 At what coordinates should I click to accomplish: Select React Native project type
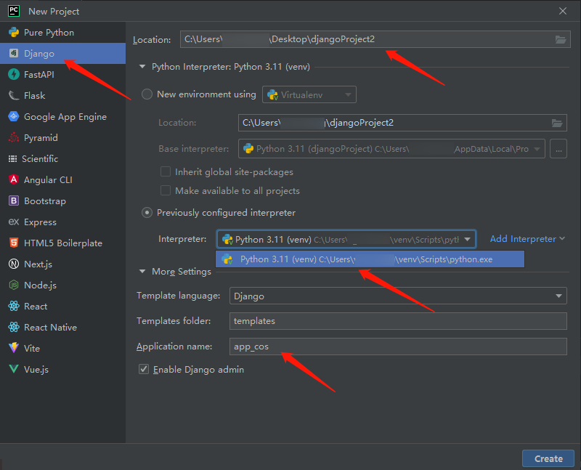[x=62, y=328]
